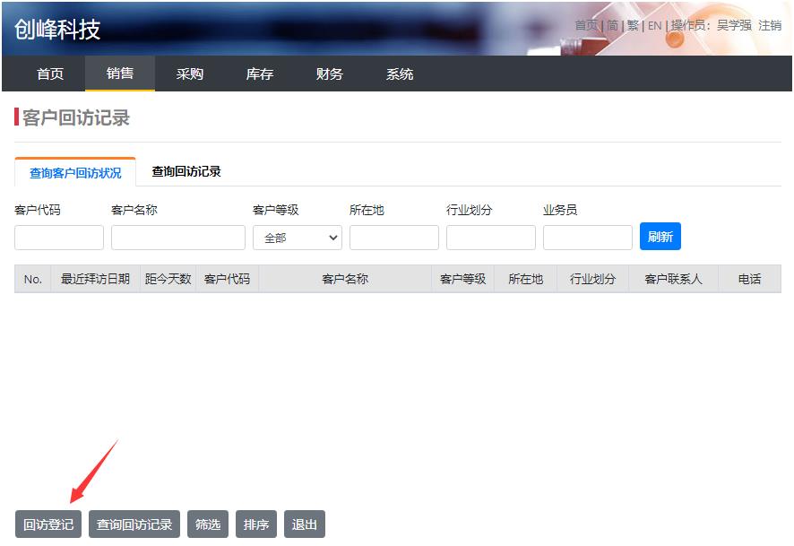Click the 客户等级 table column header

462,279
